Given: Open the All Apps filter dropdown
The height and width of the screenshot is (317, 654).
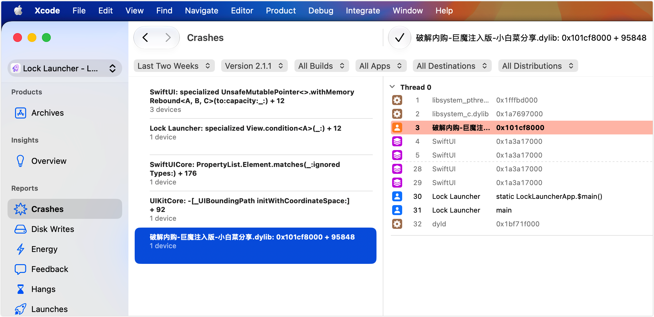Looking at the screenshot, I should pyautogui.click(x=381, y=66).
